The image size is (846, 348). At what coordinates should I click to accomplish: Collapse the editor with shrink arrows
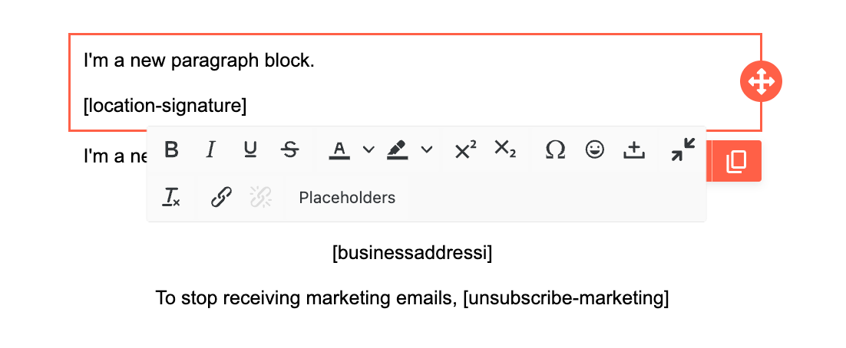(682, 149)
